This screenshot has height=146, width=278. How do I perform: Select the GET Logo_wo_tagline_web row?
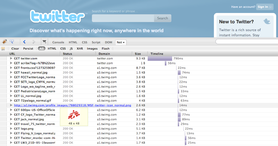(x=139, y=87)
